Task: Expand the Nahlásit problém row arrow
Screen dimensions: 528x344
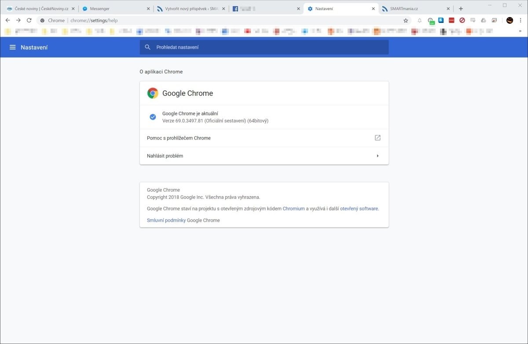Action: (x=378, y=156)
